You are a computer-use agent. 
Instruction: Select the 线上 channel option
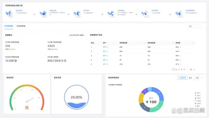(x=190, y=78)
